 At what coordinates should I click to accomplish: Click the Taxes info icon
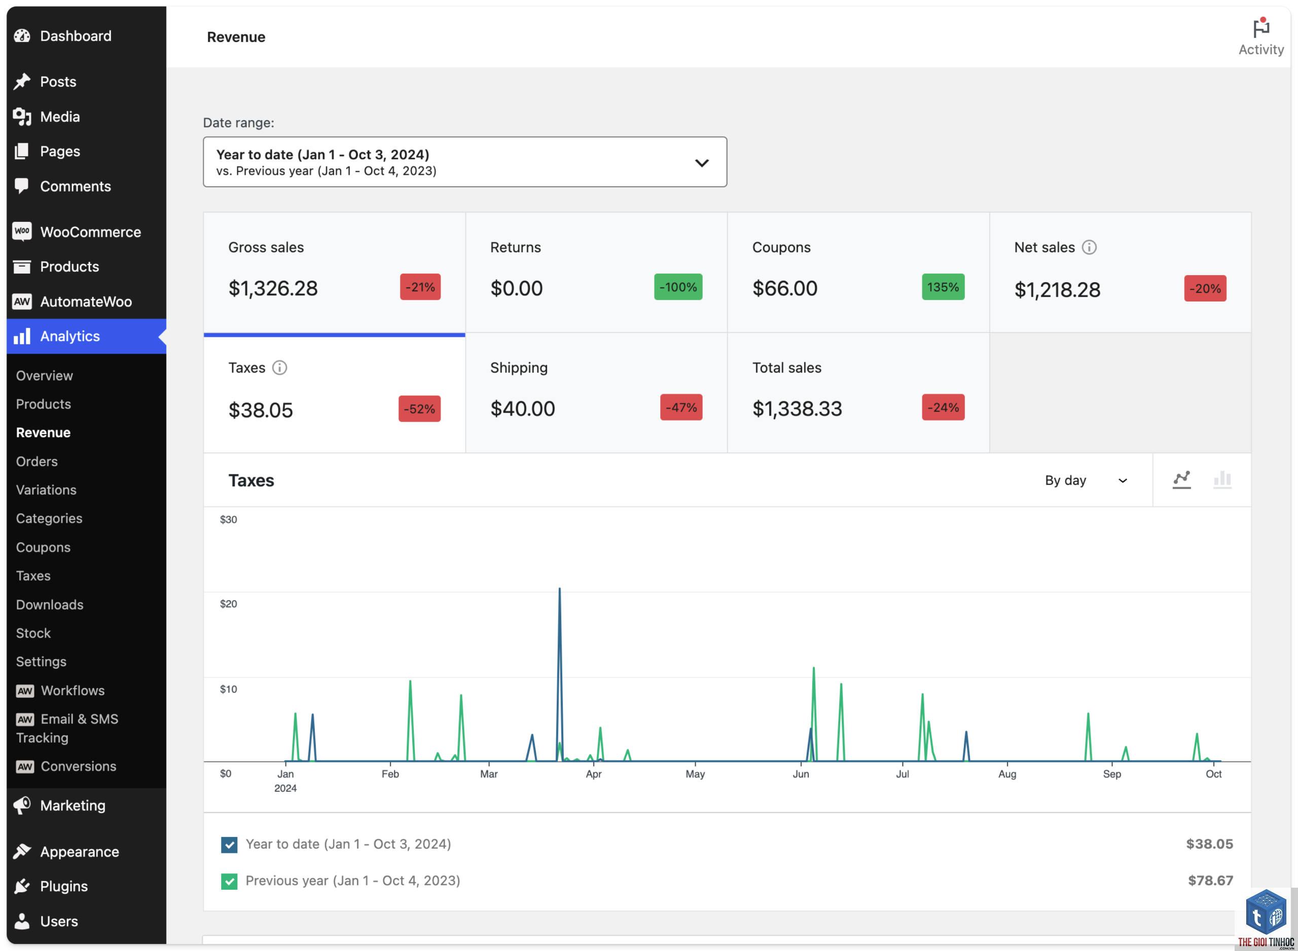tap(279, 368)
